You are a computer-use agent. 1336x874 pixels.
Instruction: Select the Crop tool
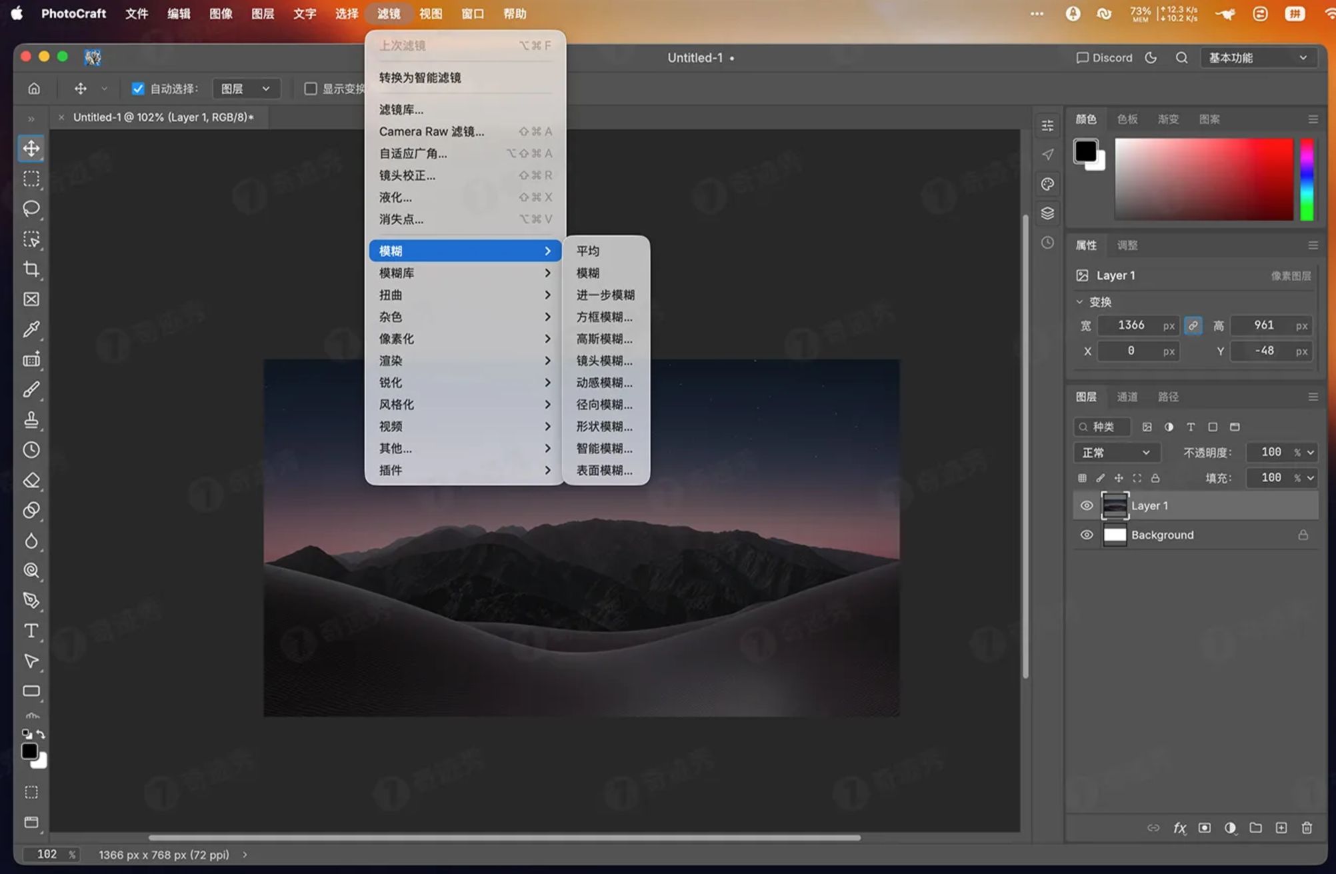point(31,269)
